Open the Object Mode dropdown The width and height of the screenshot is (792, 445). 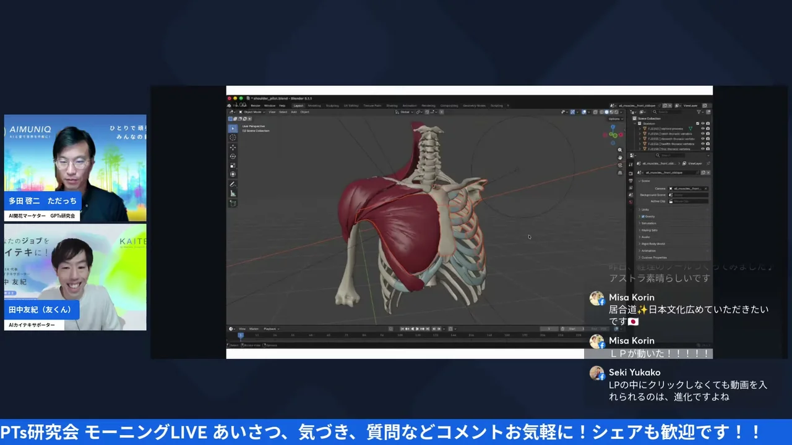point(252,112)
